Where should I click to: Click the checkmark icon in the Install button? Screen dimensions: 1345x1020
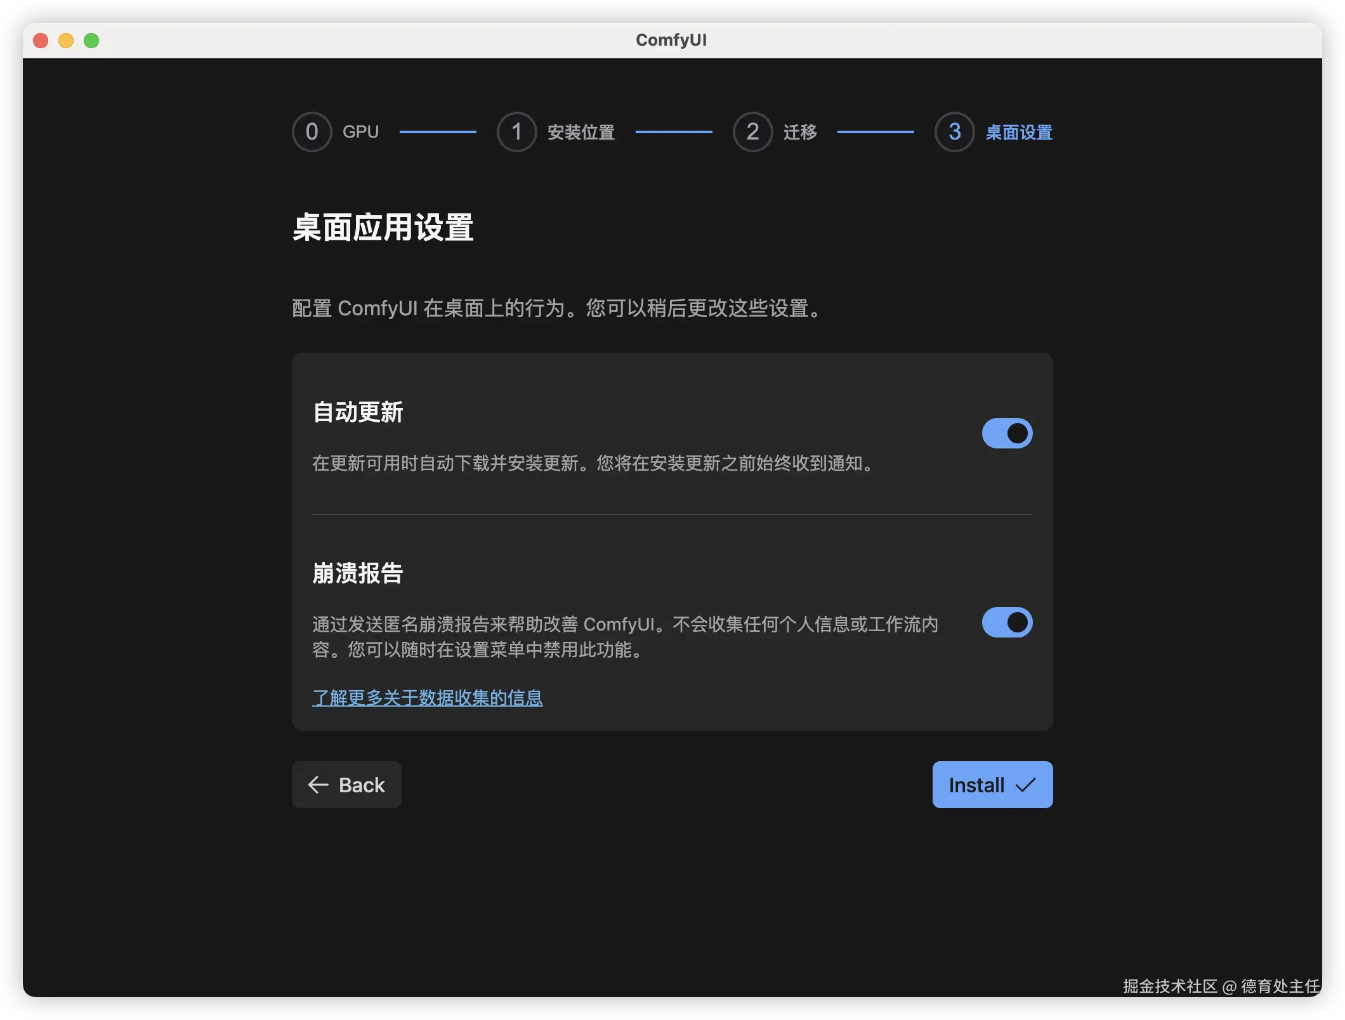1026,785
